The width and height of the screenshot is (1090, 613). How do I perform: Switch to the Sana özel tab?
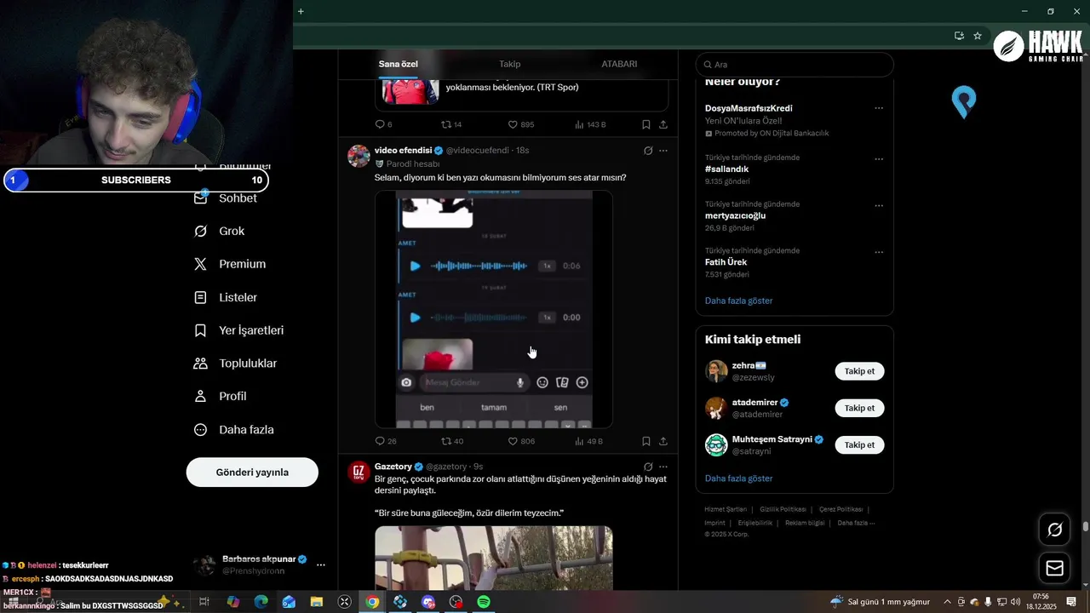pyautogui.click(x=398, y=64)
